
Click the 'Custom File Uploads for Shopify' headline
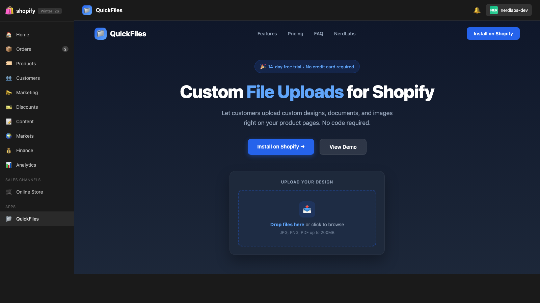[x=307, y=92]
